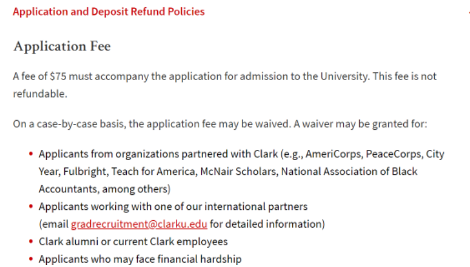Click "Applicants working with one of our international partners"

[x=173, y=207]
